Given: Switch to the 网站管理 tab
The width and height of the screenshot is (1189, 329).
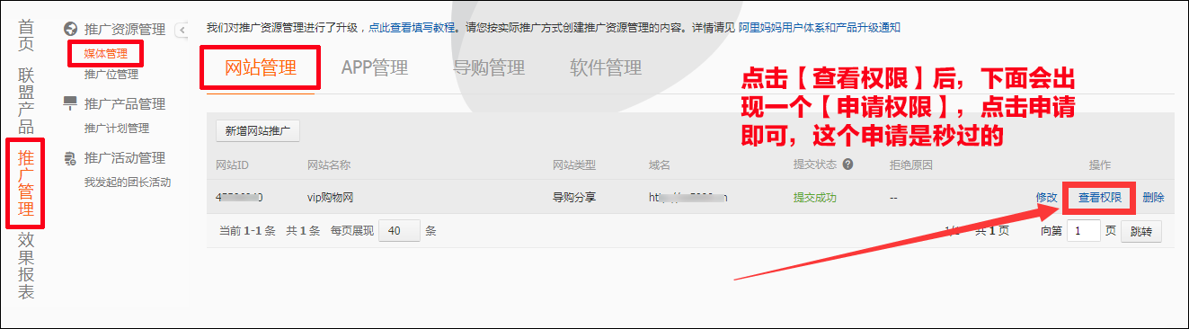Looking at the screenshot, I should point(260,67).
